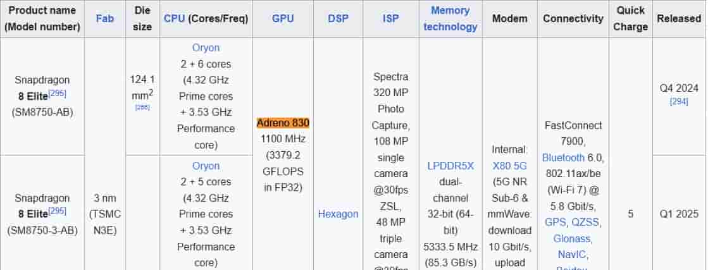Open the citation under 124.1 mm² die size

[x=142, y=107]
